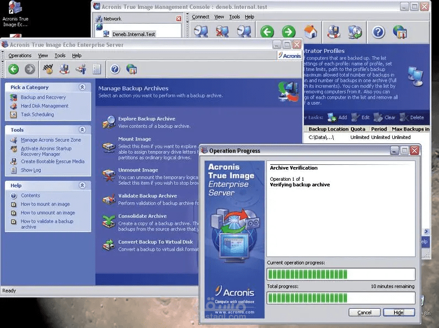Collapse the Pick a Category panel
The width and height of the screenshot is (439, 328).
pyautogui.click(x=82, y=87)
